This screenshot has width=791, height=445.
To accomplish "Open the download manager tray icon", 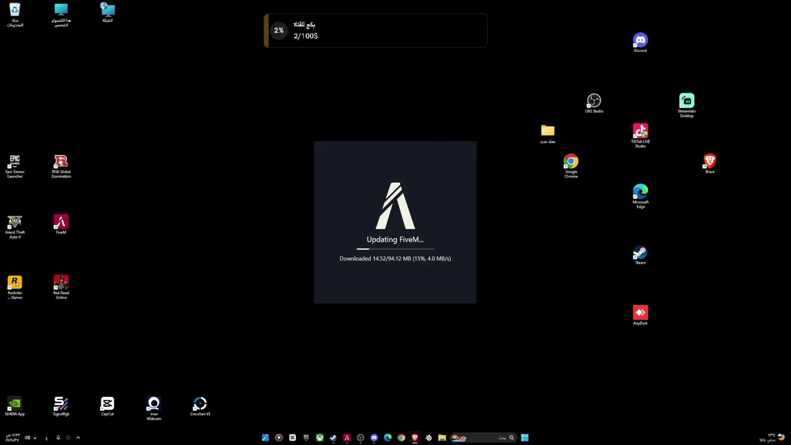I will (x=58, y=438).
